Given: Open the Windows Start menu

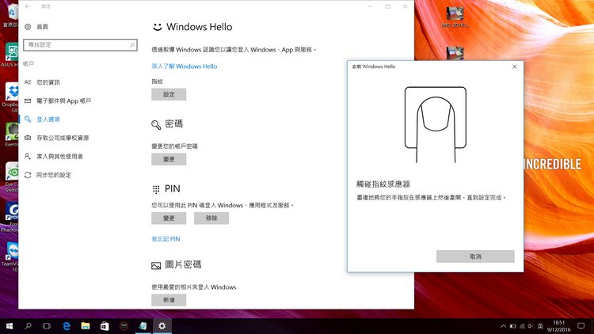Looking at the screenshot, I should [x=10, y=326].
